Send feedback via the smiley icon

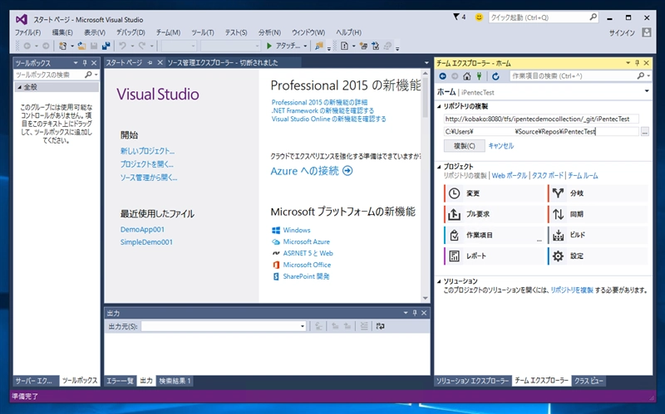point(479,17)
